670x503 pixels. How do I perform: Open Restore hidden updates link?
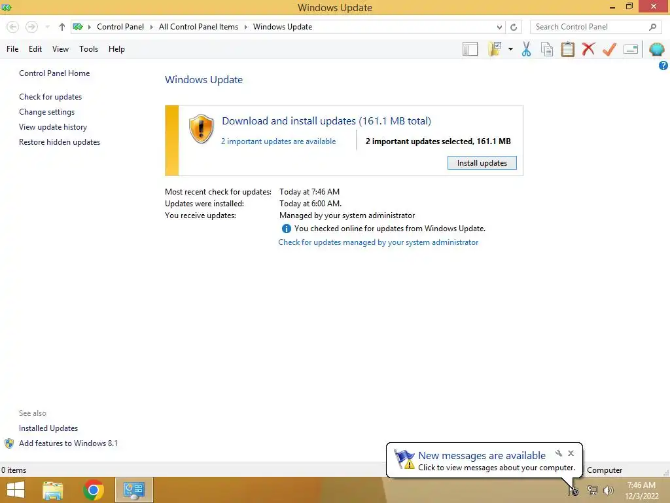click(60, 142)
